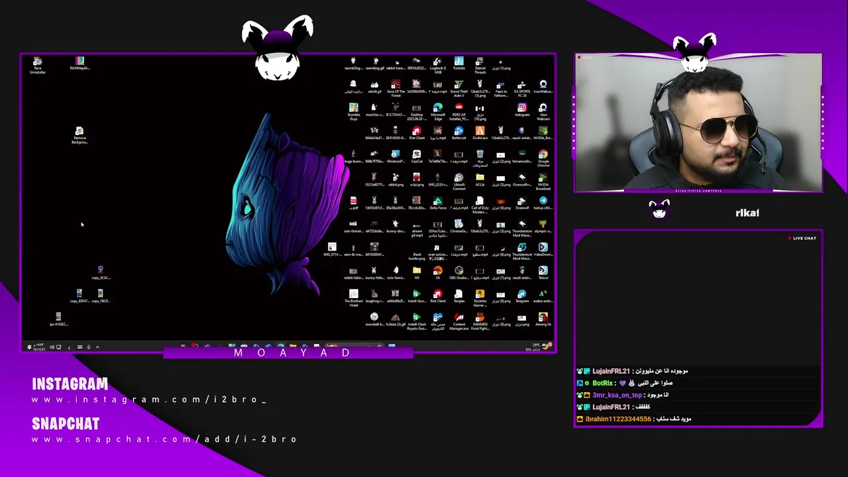
Task: Launch the EA app shortcut
Action: pyautogui.click(x=438, y=272)
